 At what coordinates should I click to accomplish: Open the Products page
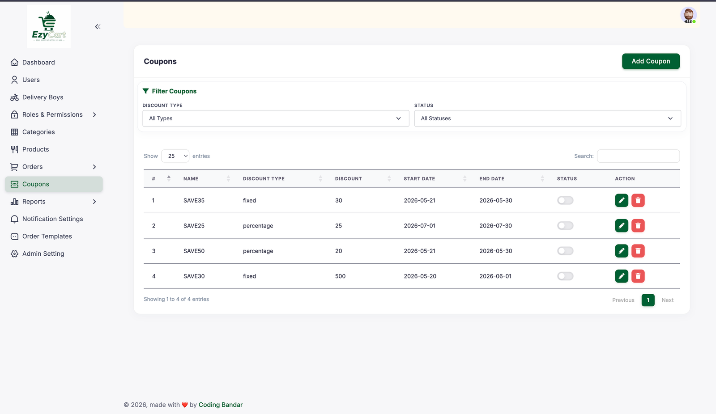54,149
